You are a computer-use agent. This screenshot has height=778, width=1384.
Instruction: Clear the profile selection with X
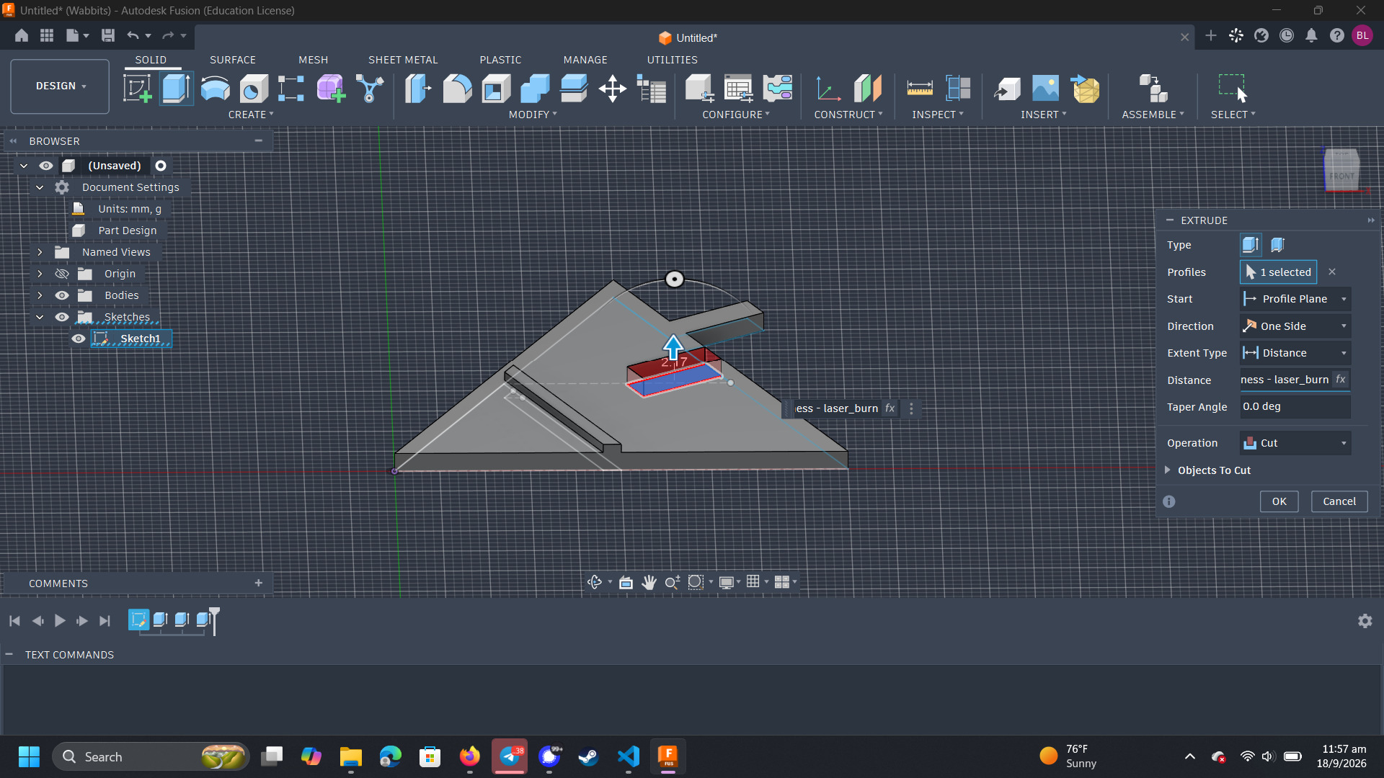pos(1332,272)
